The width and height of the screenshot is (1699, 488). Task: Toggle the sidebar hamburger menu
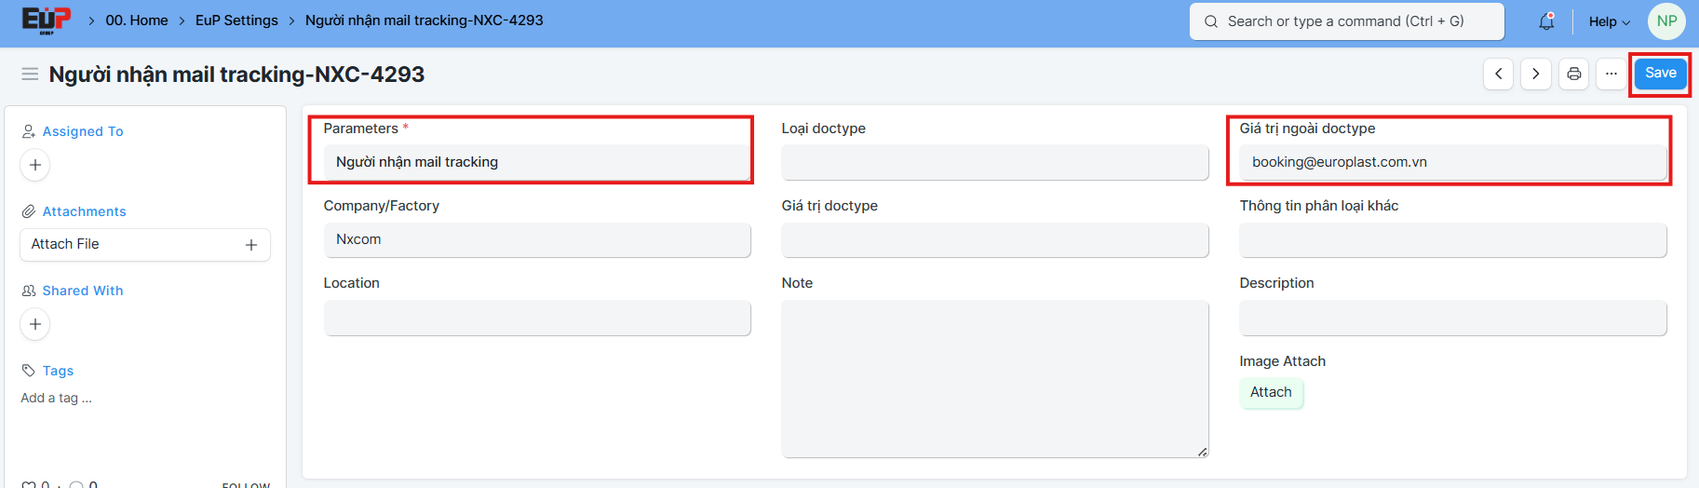[30, 75]
